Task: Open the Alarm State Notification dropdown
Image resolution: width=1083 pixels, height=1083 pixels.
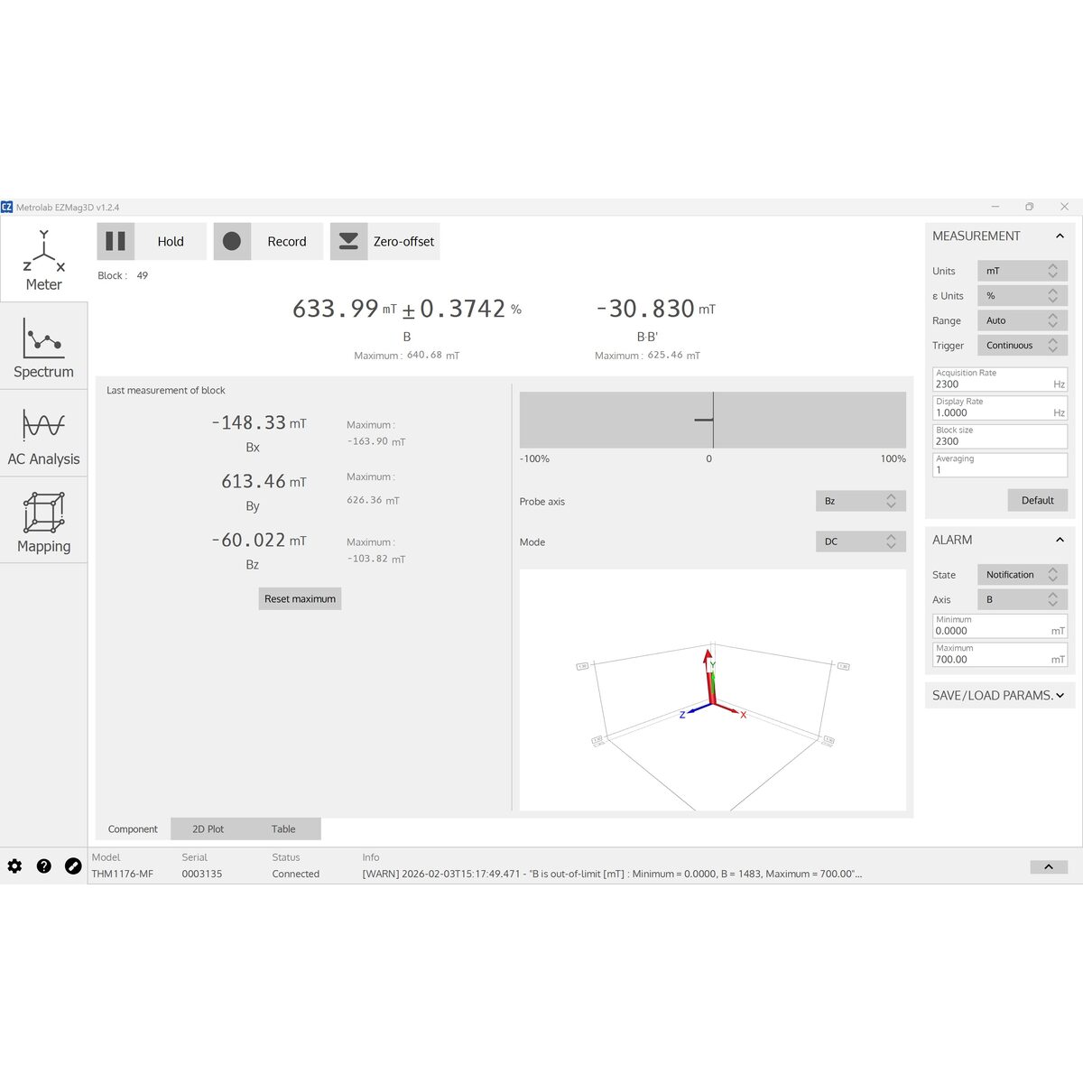Action: pos(1023,574)
